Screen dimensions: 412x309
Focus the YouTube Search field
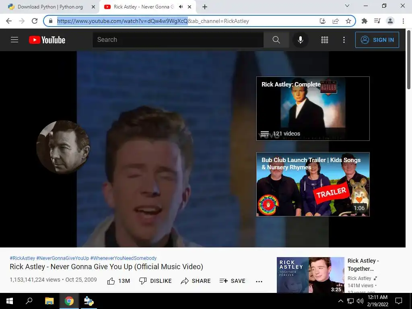[x=178, y=40]
